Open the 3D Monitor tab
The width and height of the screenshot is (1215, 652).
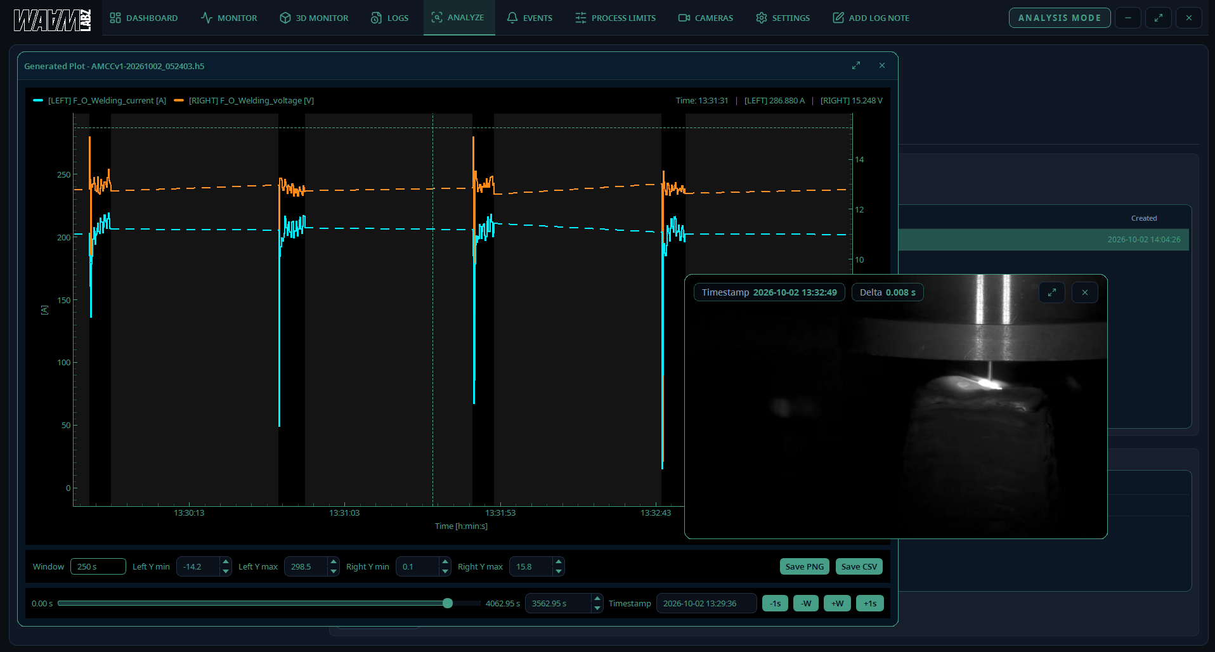314,18
